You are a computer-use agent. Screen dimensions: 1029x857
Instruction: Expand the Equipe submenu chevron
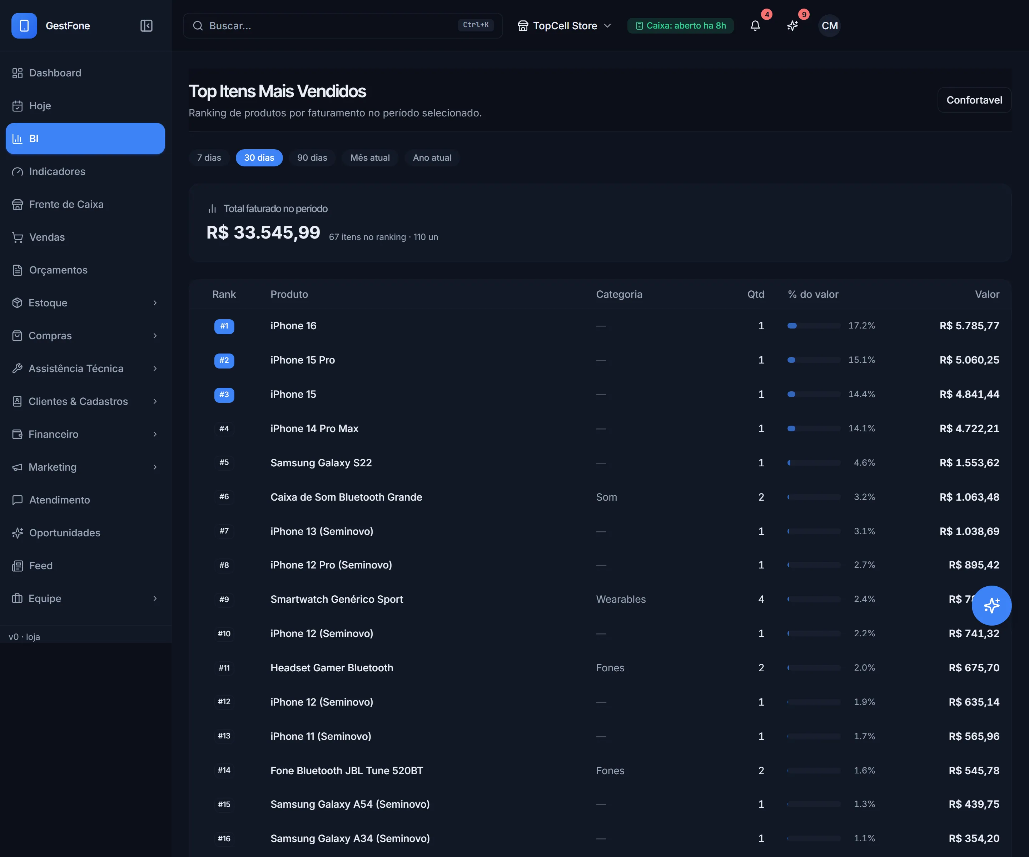[155, 598]
